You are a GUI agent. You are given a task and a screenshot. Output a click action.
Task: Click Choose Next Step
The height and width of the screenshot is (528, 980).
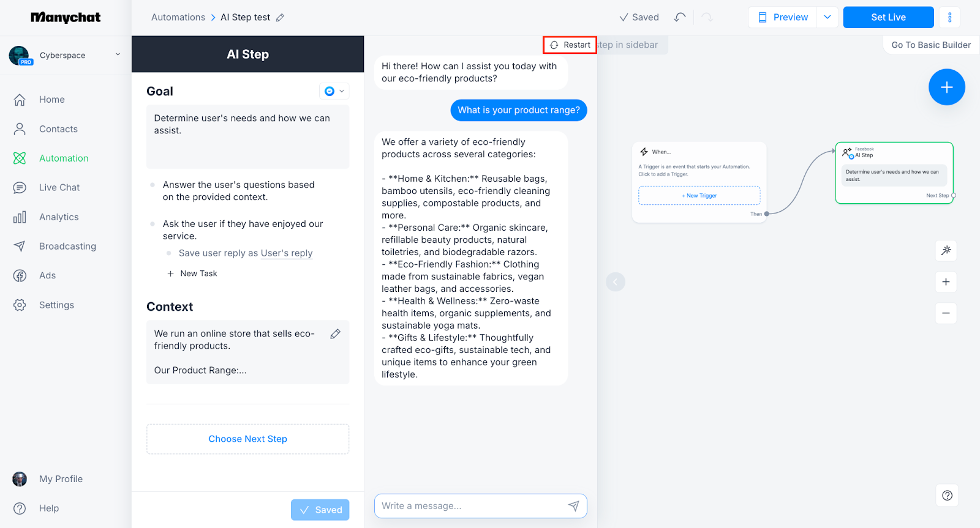click(x=247, y=439)
